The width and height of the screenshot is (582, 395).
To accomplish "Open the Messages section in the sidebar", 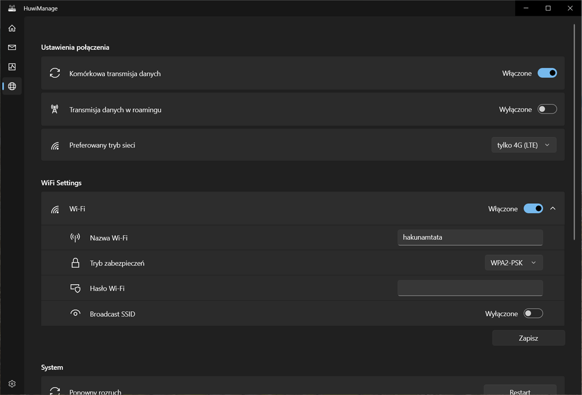I will click(12, 47).
